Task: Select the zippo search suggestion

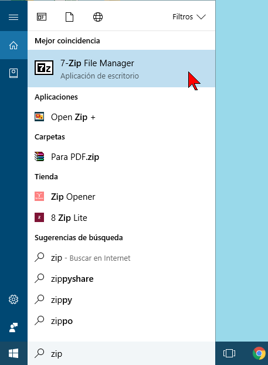Action: coord(121,321)
